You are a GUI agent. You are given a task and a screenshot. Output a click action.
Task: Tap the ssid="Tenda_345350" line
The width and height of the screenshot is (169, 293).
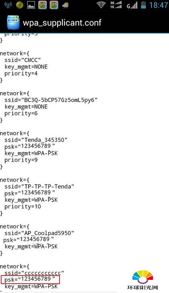coord(36,140)
